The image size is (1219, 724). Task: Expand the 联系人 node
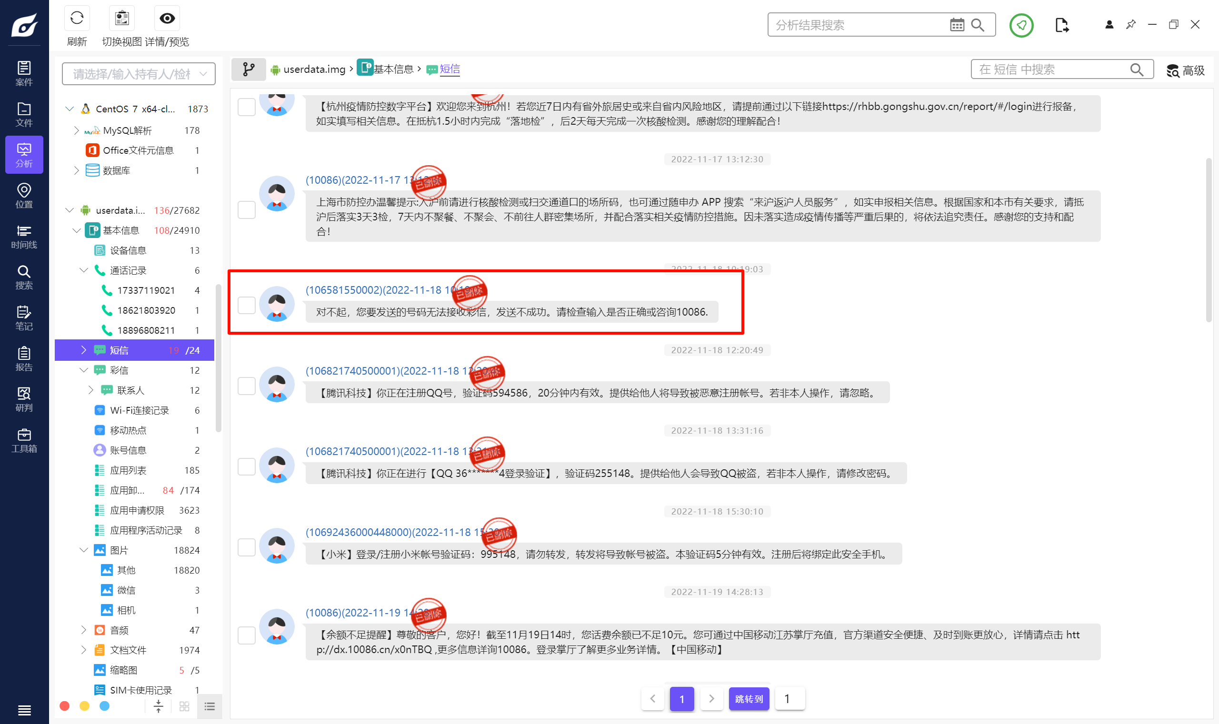coord(91,390)
